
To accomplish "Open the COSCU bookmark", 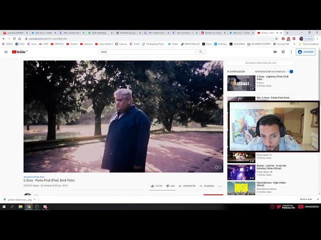I will [x=8, y=44].
